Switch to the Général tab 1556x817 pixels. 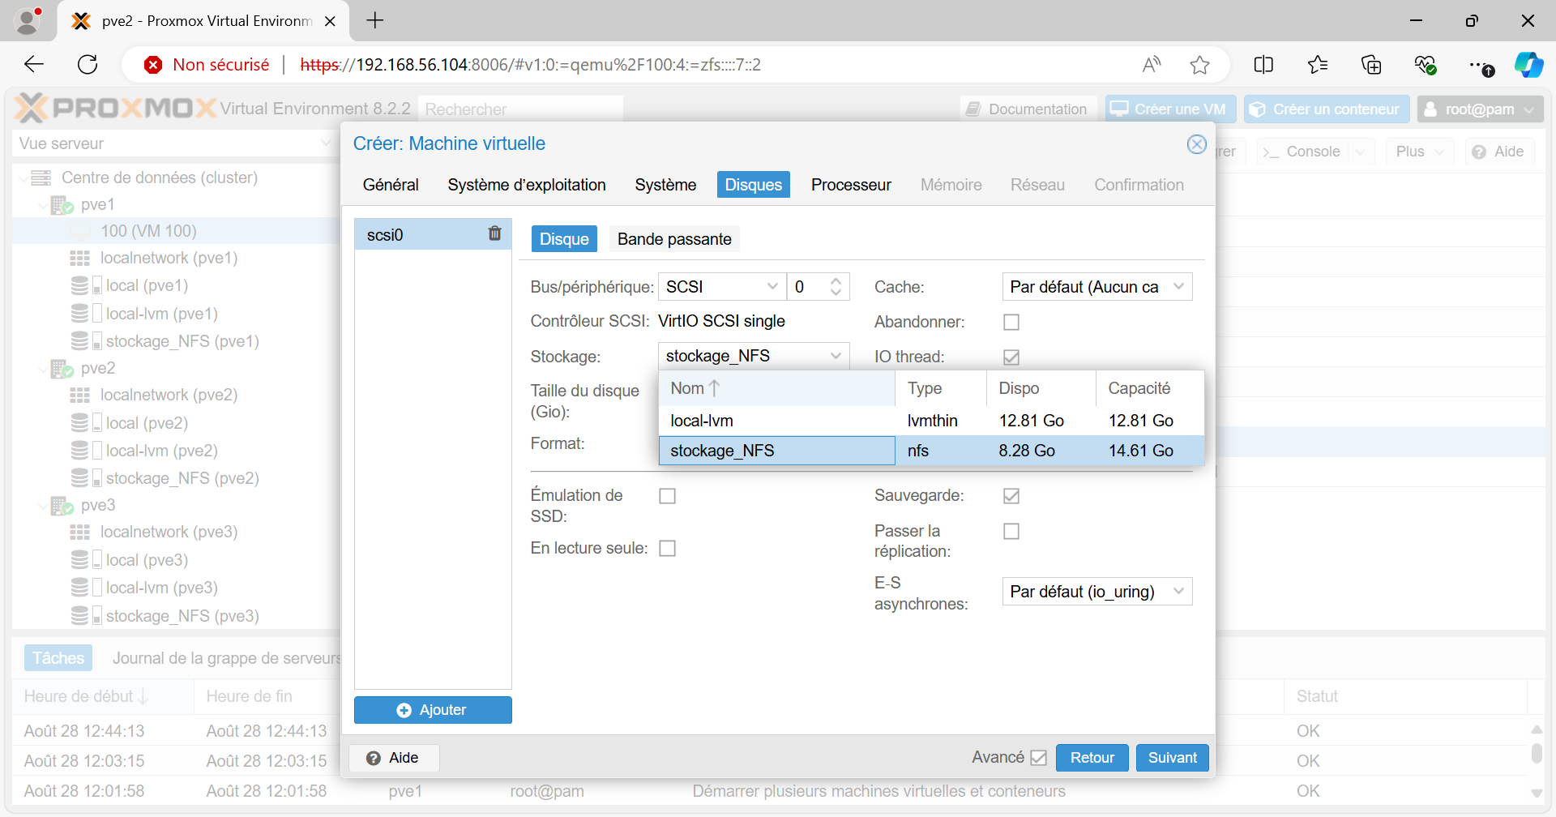click(x=391, y=185)
